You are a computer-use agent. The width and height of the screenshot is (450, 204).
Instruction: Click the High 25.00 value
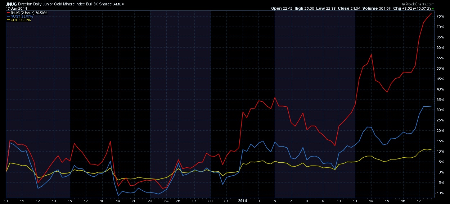click(x=305, y=9)
